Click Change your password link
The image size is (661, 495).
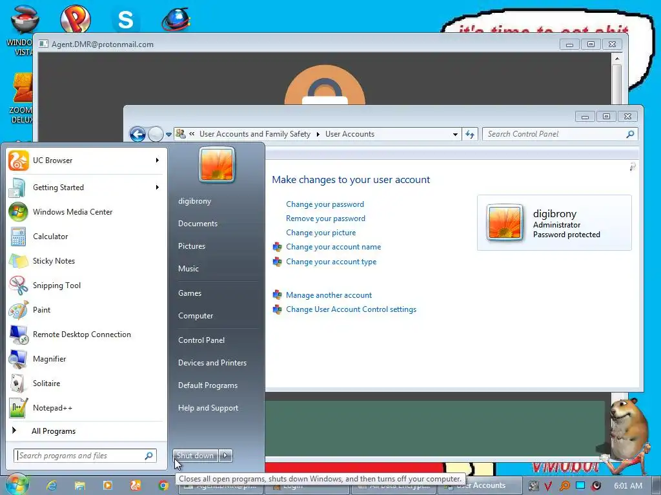(x=325, y=204)
